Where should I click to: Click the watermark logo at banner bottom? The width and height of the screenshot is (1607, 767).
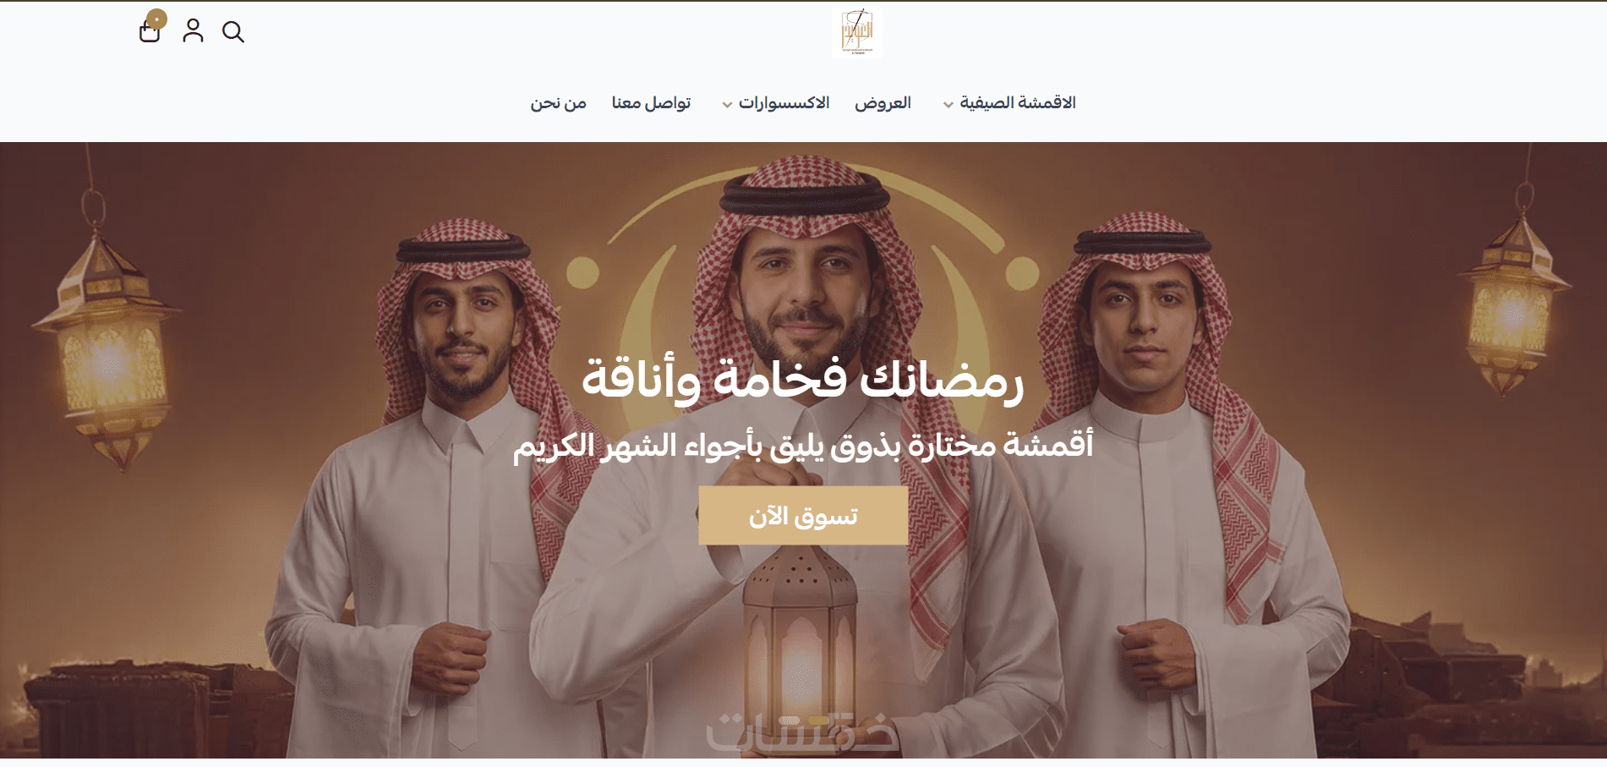[x=801, y=731]
